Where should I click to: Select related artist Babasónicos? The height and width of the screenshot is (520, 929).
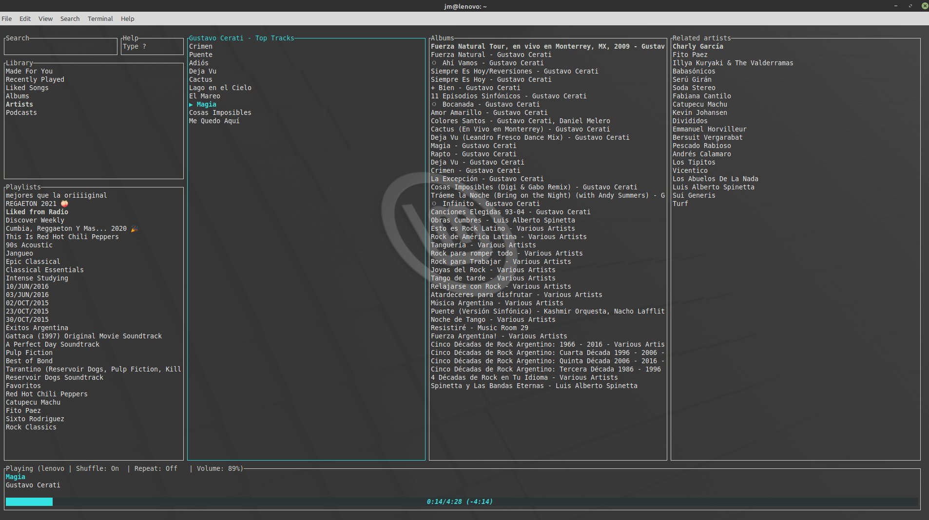[x=694, y=71]
